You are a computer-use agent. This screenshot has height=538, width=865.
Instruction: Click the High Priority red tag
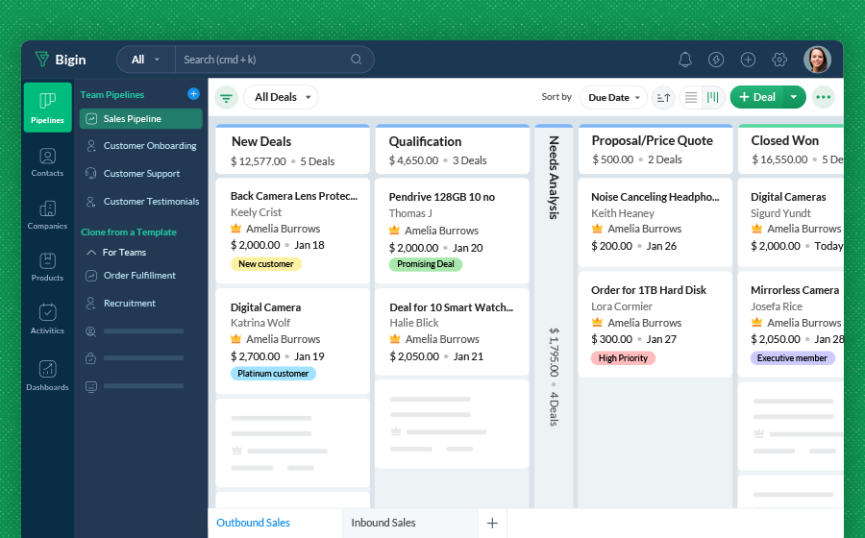(x=623, y=358)
